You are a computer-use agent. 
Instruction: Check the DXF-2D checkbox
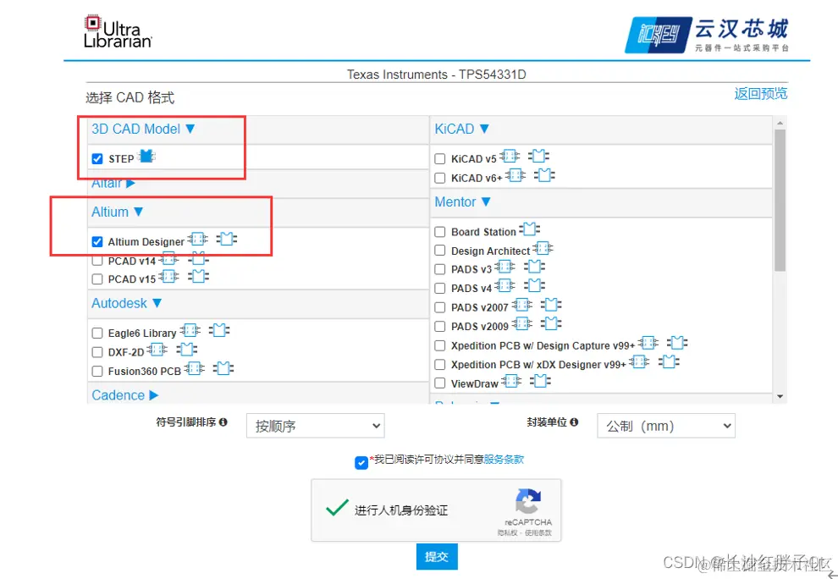97,352
